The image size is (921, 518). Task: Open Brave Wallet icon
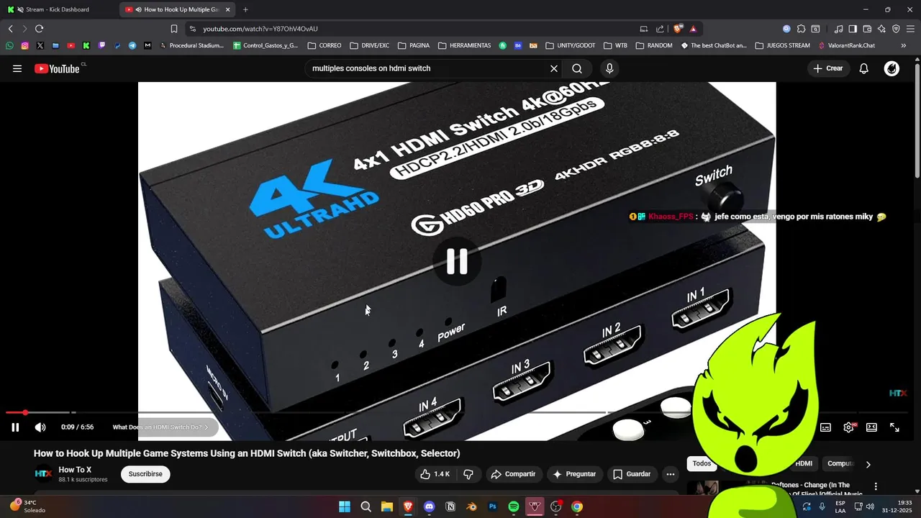867,29
